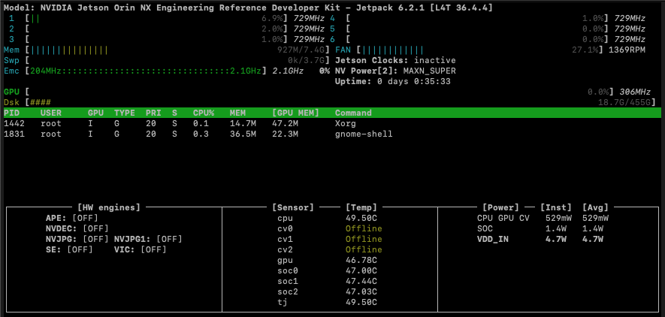The image size is (665, 317).
Task: Sort processes by the [GPU MEM] column header
Action: point(295,113)
